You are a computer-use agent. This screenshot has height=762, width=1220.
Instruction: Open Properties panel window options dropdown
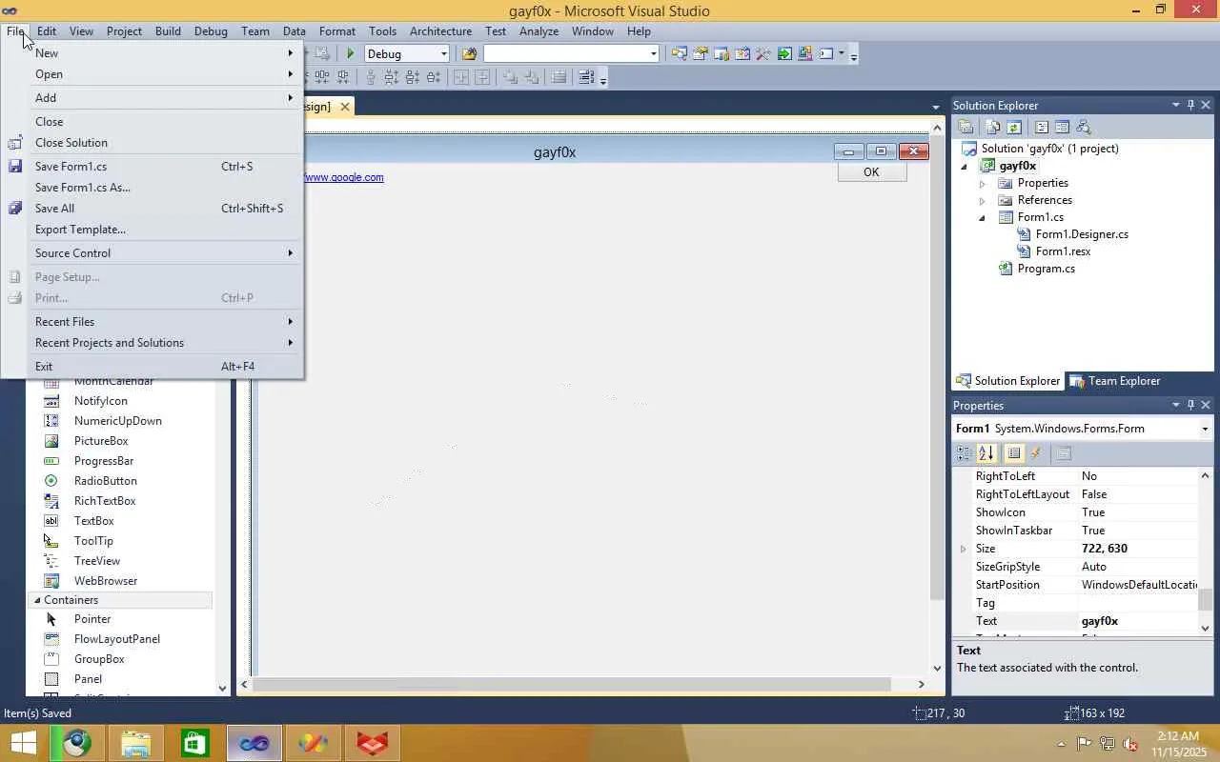[1176, 405]
